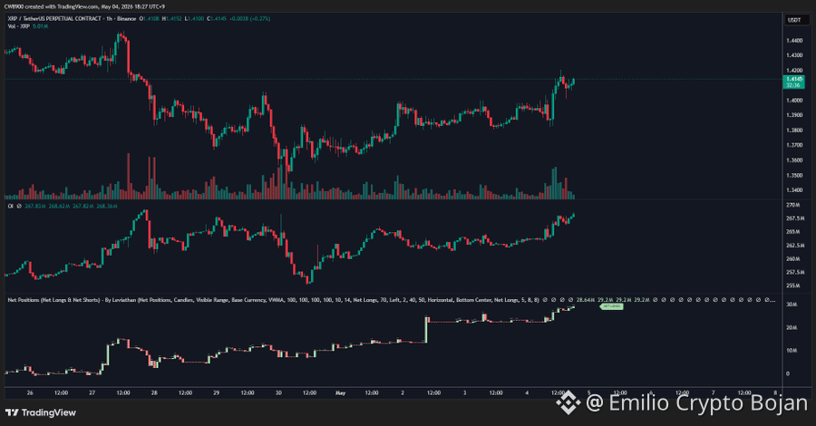The height and width of the screenshot is (426, 816).
Task: Click the Binance diamond logo watermark
Action: point(568,402)
